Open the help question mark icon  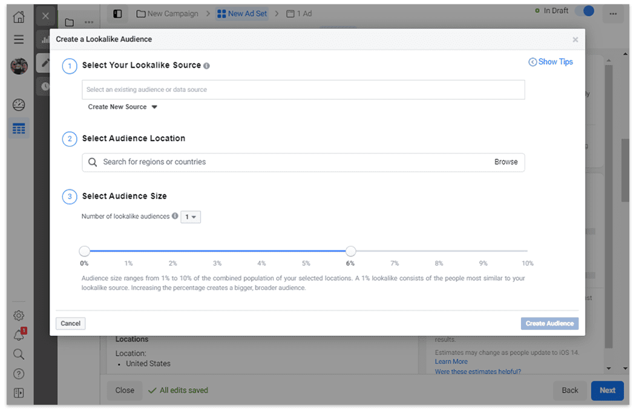click(19, 374)
